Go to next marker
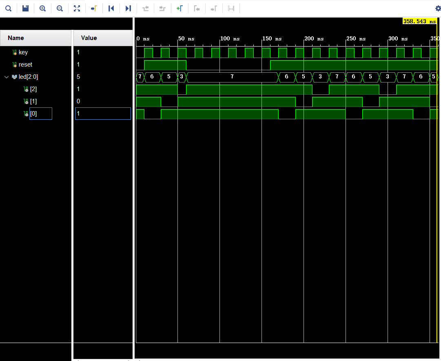The height and width of the screenshot is (361, 441). [214, 9]
